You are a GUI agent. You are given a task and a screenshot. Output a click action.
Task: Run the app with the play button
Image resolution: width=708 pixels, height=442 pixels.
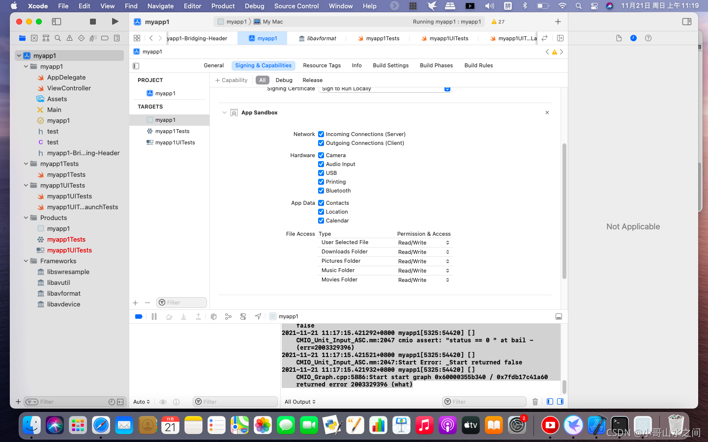pos(115,22)
